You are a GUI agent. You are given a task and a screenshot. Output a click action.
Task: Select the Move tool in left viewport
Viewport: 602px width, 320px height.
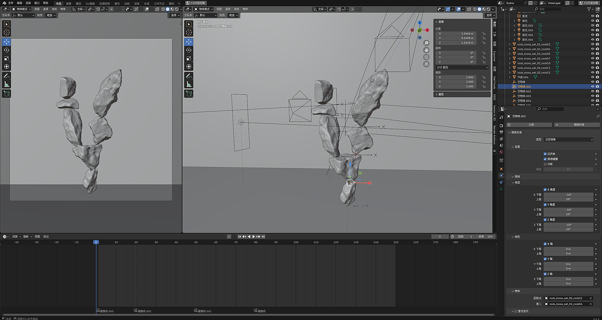(x=7, y=42)
